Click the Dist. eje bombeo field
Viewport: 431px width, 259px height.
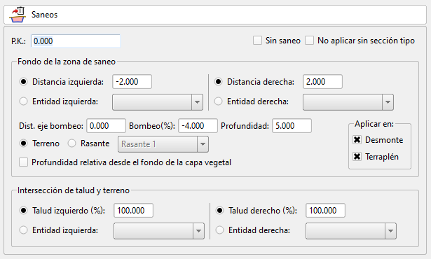coord(106,126)
